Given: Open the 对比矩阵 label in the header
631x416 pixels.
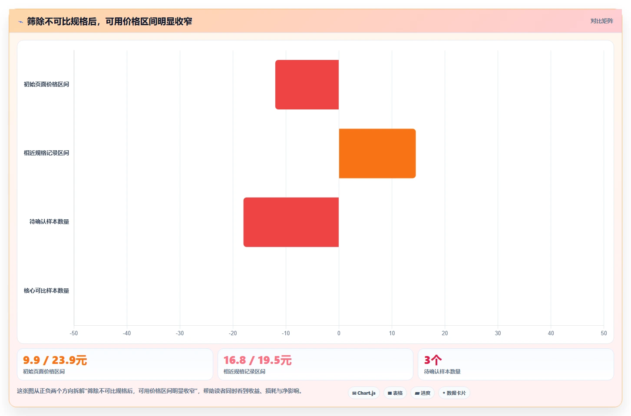Looking at the screenshot, I should [x=601, y=21].
